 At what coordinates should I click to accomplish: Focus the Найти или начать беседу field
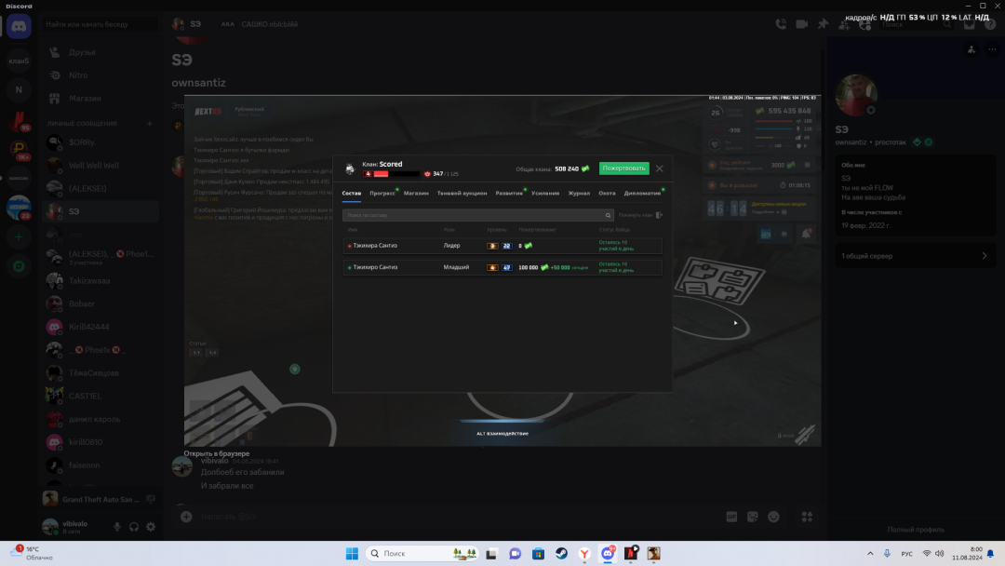100,24
